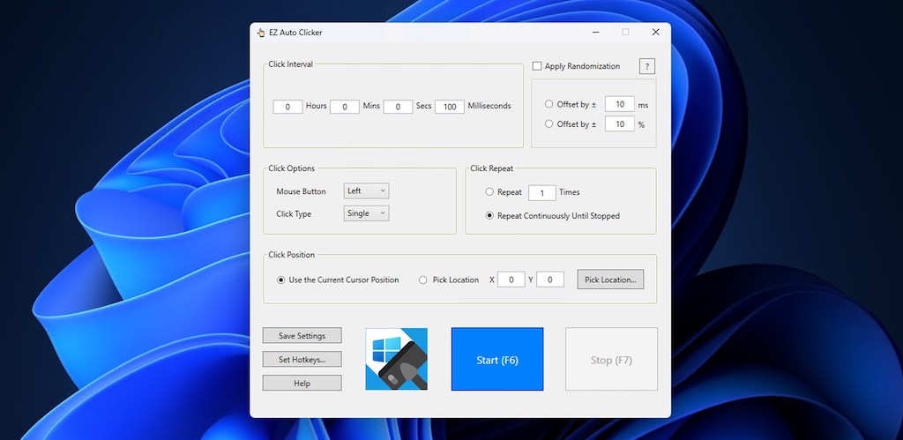The height and width of the screenshot is (440, 903).
Task: Click the EZ Auto Clicker title bar icon
Action: click(x=260, y=33)
